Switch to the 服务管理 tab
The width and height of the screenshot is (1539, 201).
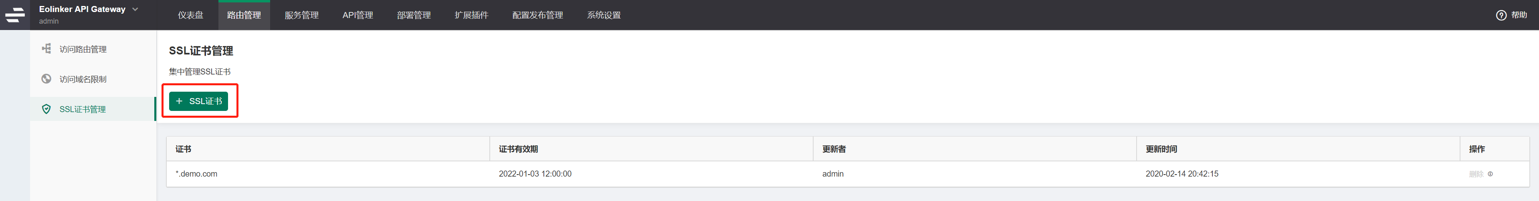pyautogui.click(x=301, y=16)
